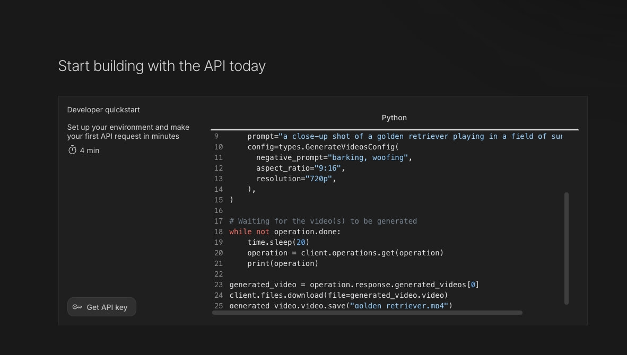This screenshot has height=355, width=627.
Task: Click the aspect_ratio "9:16" value
Action: pyautogui.click(x=327, y=168)
